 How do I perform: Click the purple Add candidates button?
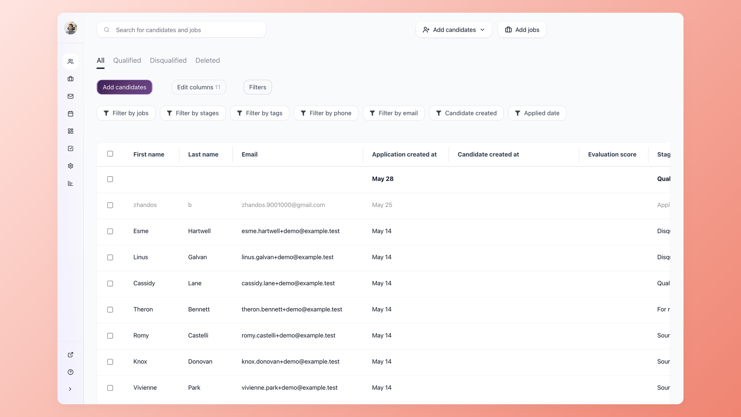pos(124,87)
